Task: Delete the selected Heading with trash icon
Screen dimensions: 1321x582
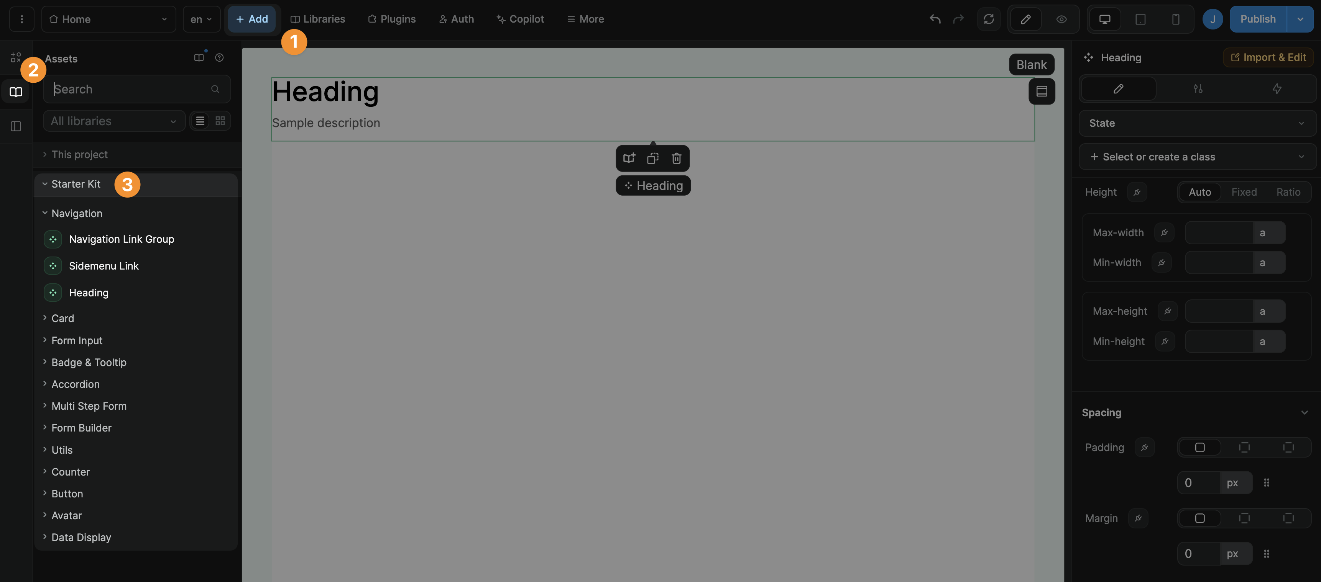Action: pyautogui.click(x=676, y=158)
